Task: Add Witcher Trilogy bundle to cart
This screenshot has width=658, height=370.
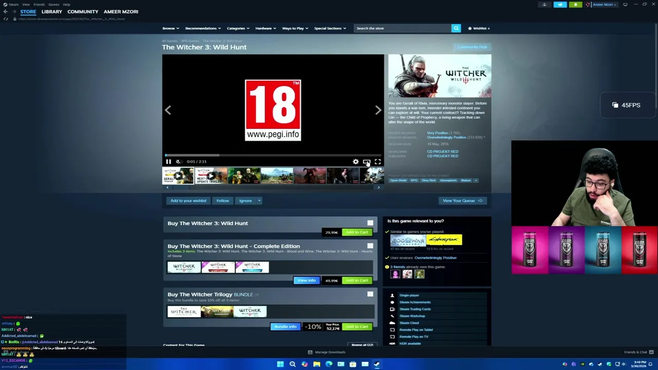Action: [x=357, y=327]
